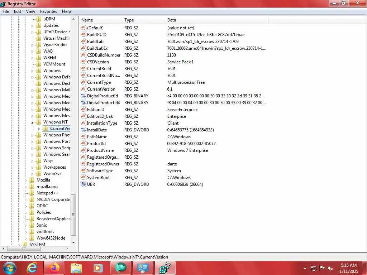Click the Action Center flag icon
The image size is (367, 275).
coord(322,268)
